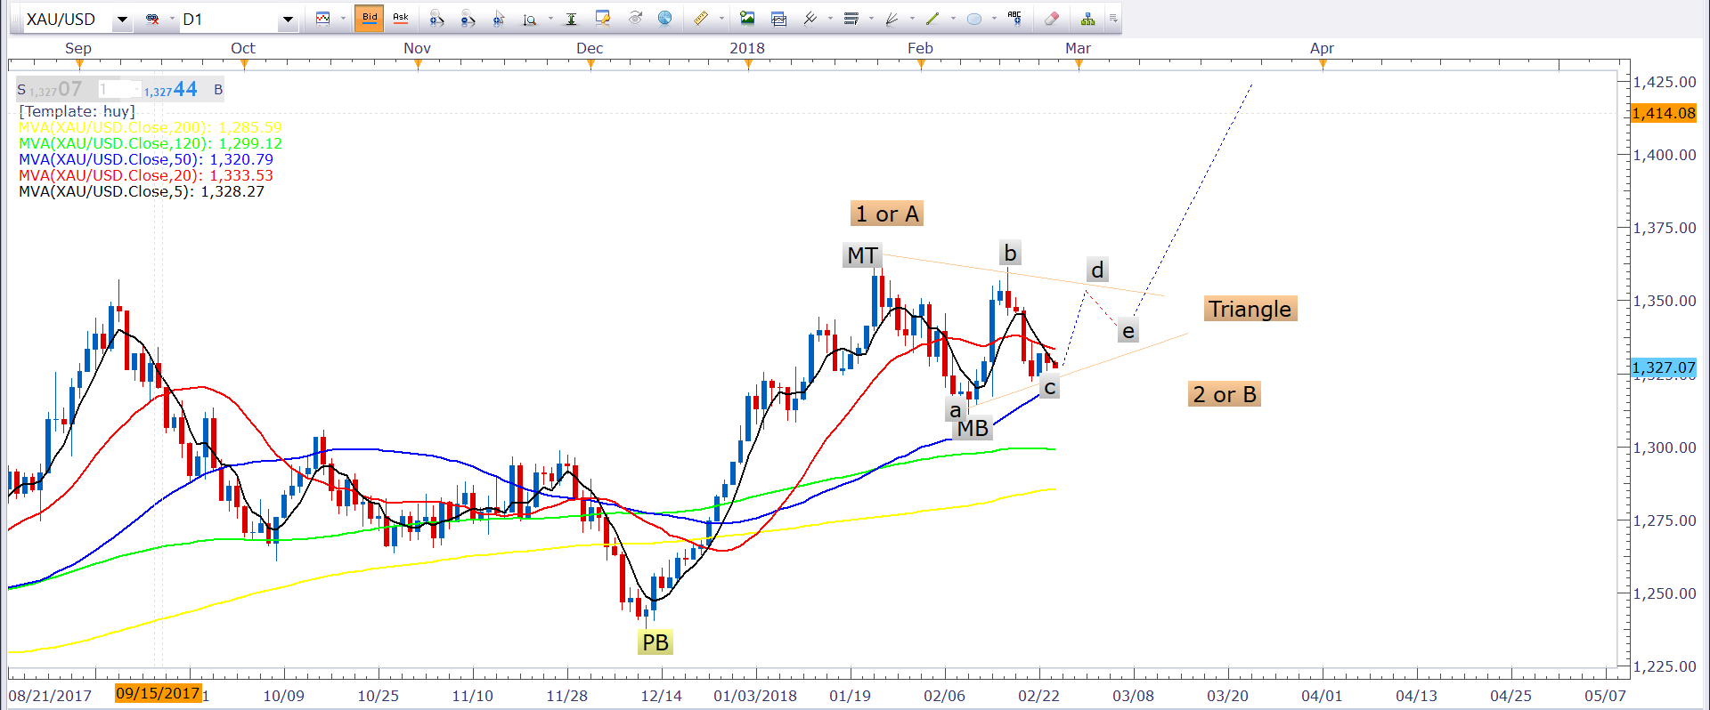Screen dimensions: 1710x710
Task: Toggle Bid price display on
Action: click(370, 18)
